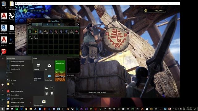Image resolution: width=198 pixels, height=111 pixels.
Task: Open the Start menu hamburger navigation
Action: [x=2, y=58]
